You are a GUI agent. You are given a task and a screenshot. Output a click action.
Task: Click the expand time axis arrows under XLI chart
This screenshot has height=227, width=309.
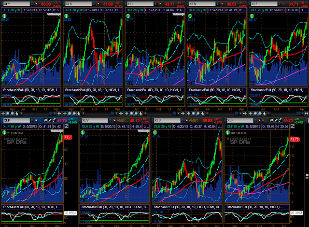(x=183, y=113)
